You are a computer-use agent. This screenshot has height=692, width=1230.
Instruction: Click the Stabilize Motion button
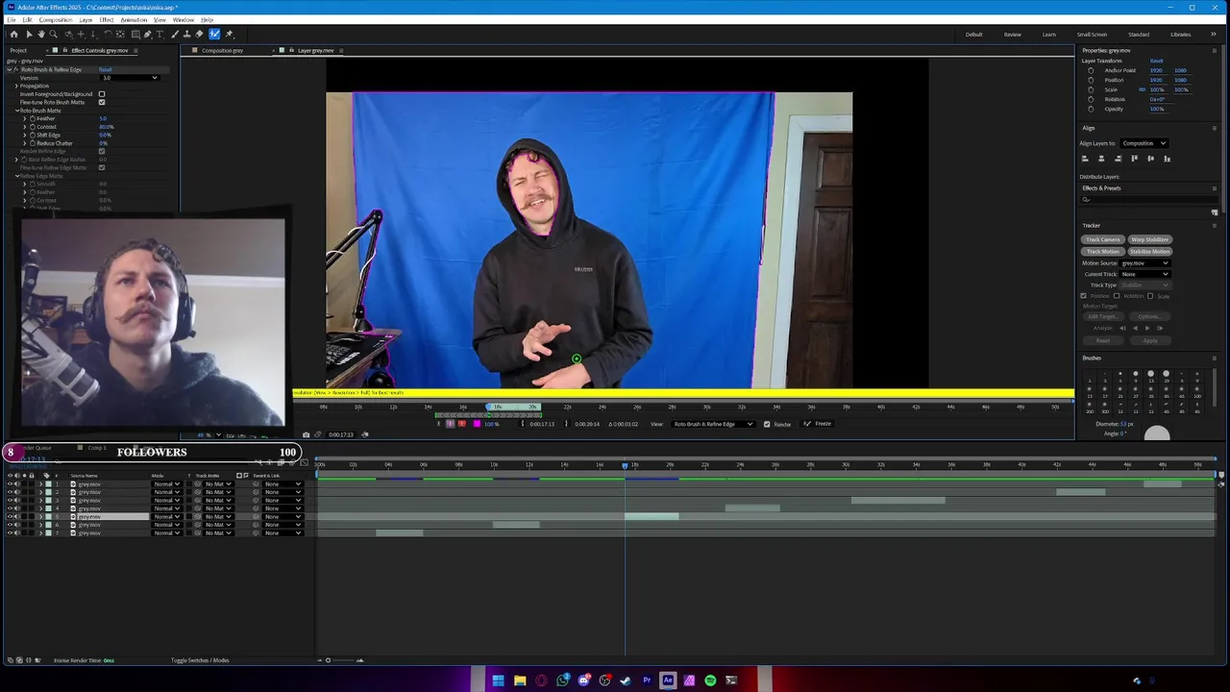tap(1150, 252)
